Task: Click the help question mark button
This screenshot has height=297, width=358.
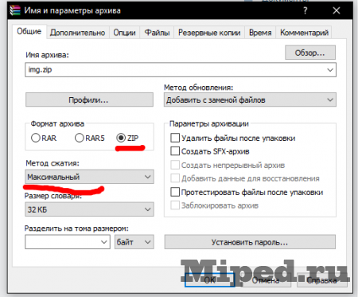Action: coord(305,10)
